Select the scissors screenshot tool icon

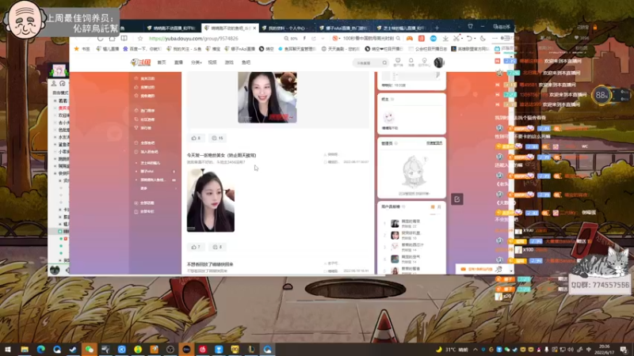pyautogui.click(x=456, y=38)
